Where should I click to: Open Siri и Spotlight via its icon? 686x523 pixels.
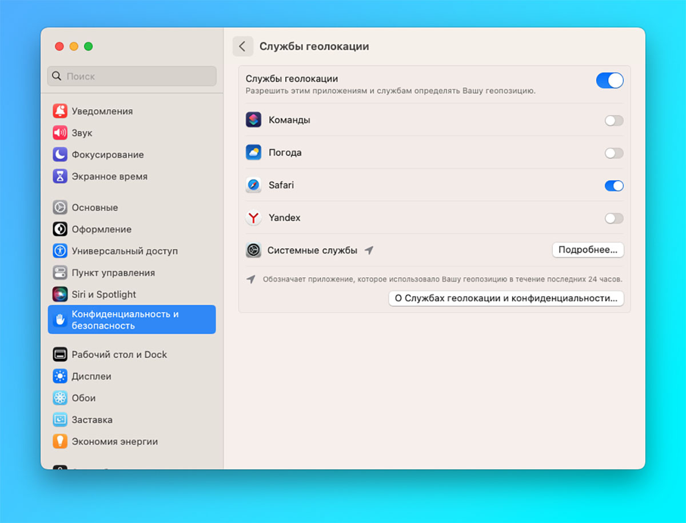pyautogui.click(x=60, y=294)
